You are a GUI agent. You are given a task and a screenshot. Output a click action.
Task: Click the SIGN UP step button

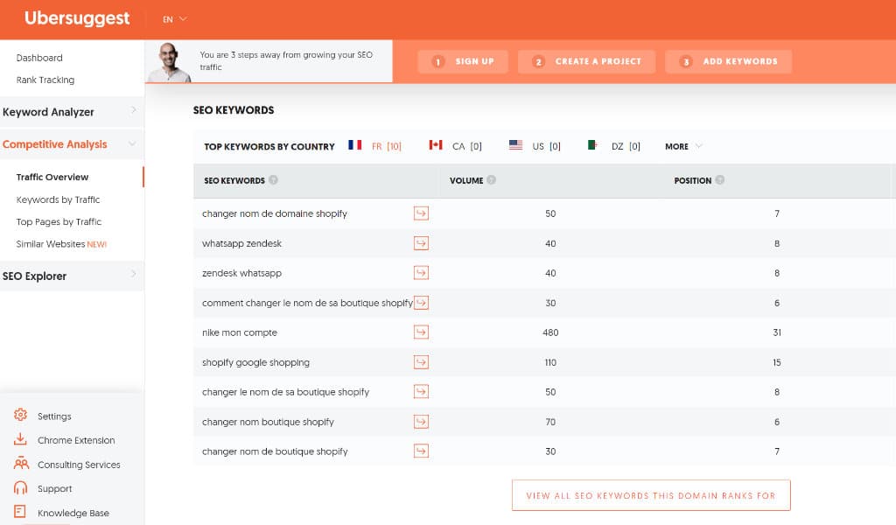463,61
